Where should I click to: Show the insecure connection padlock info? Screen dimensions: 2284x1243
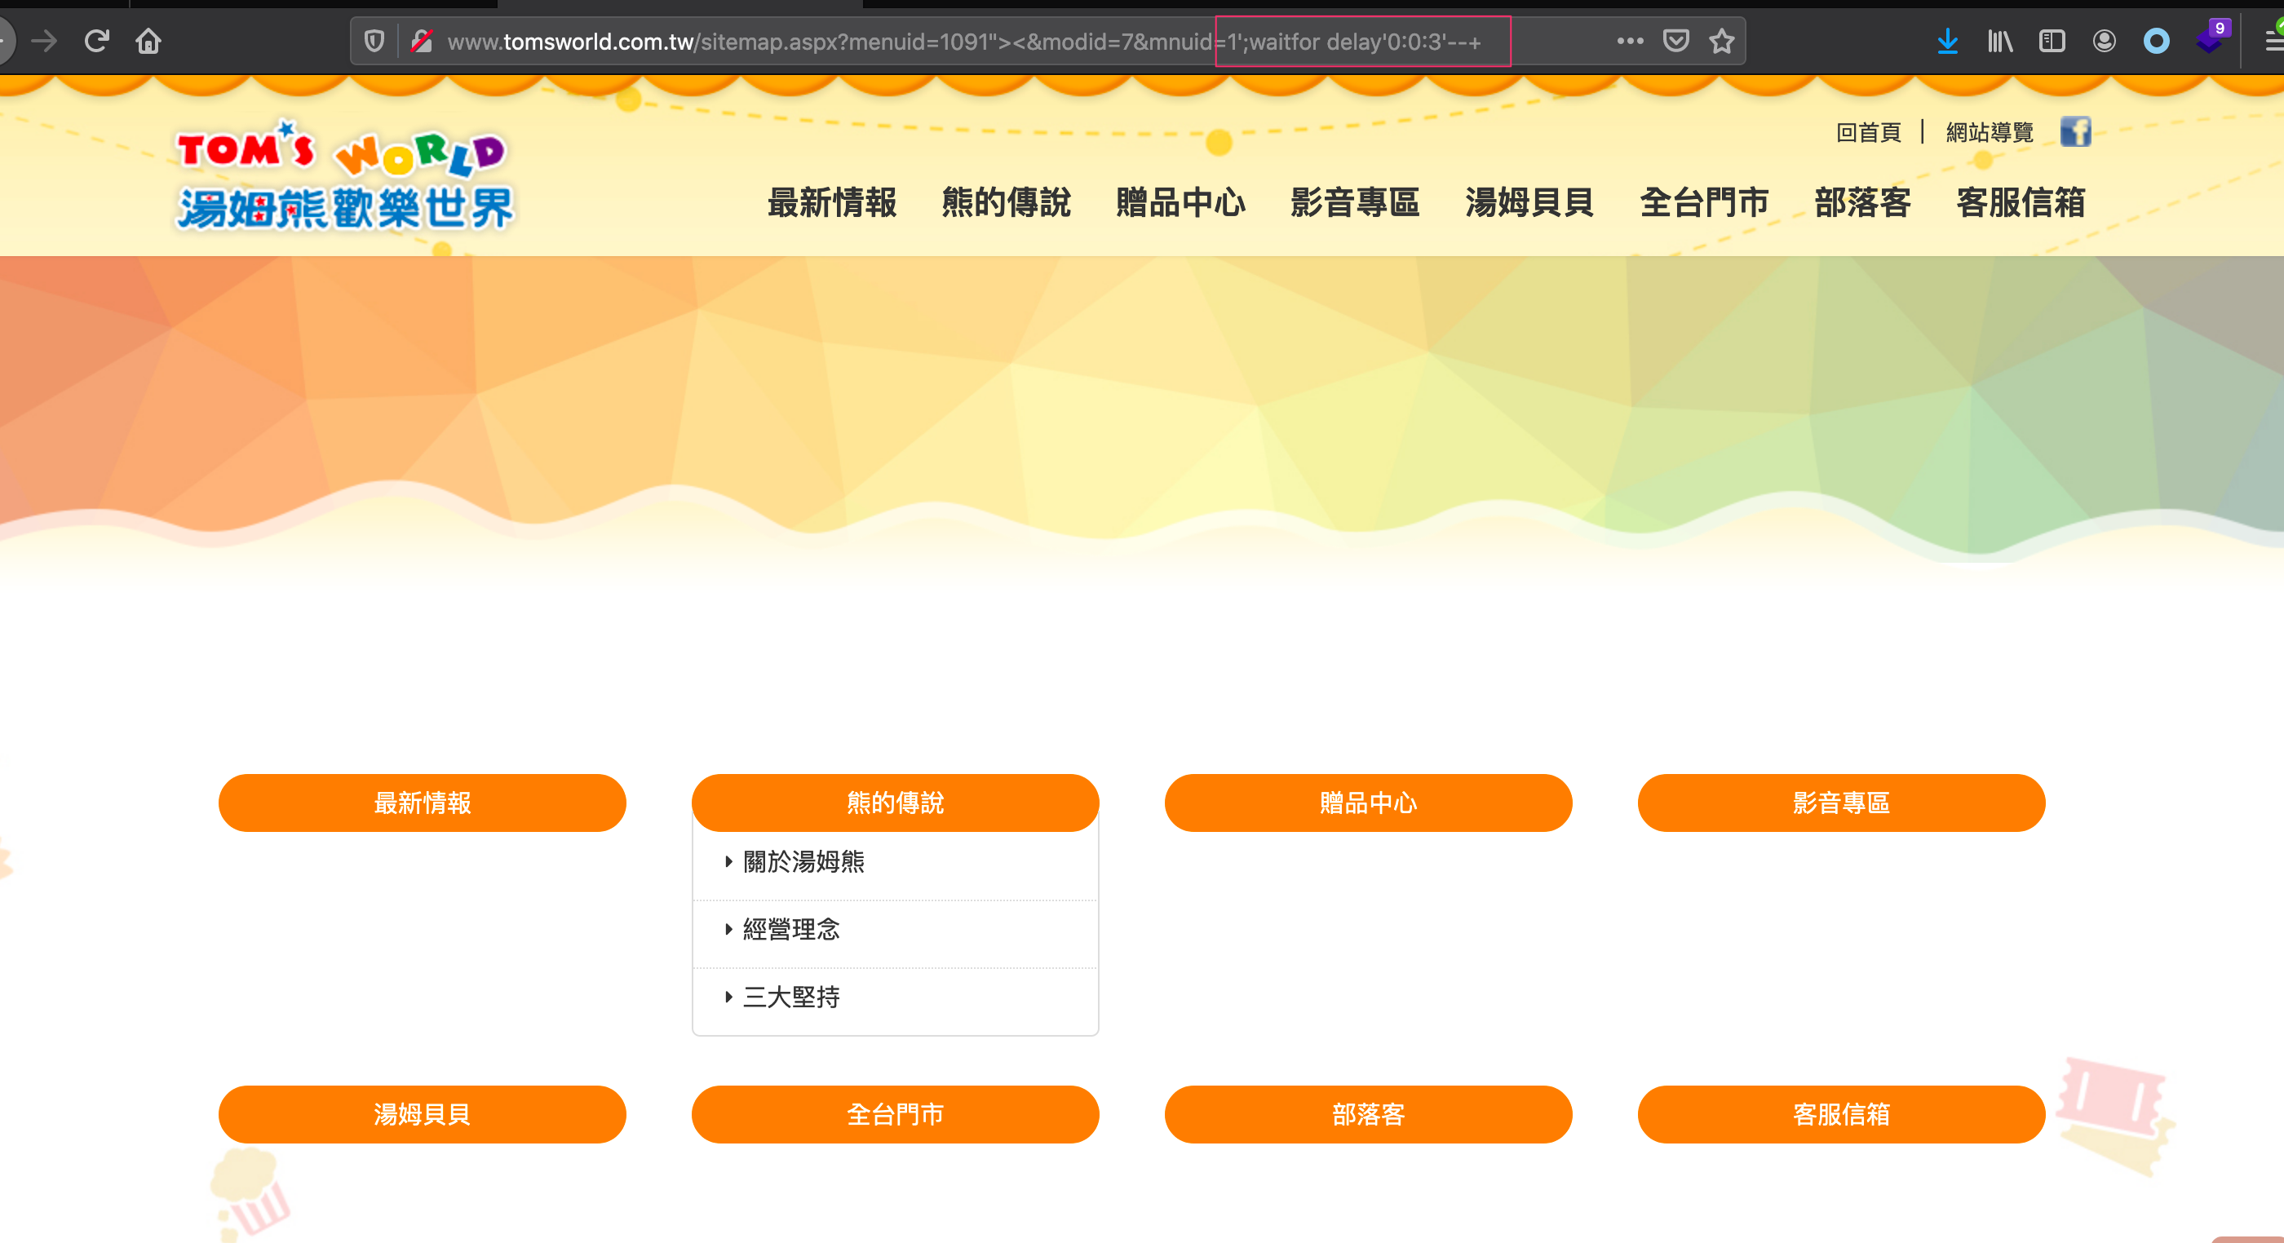point(422,41)
